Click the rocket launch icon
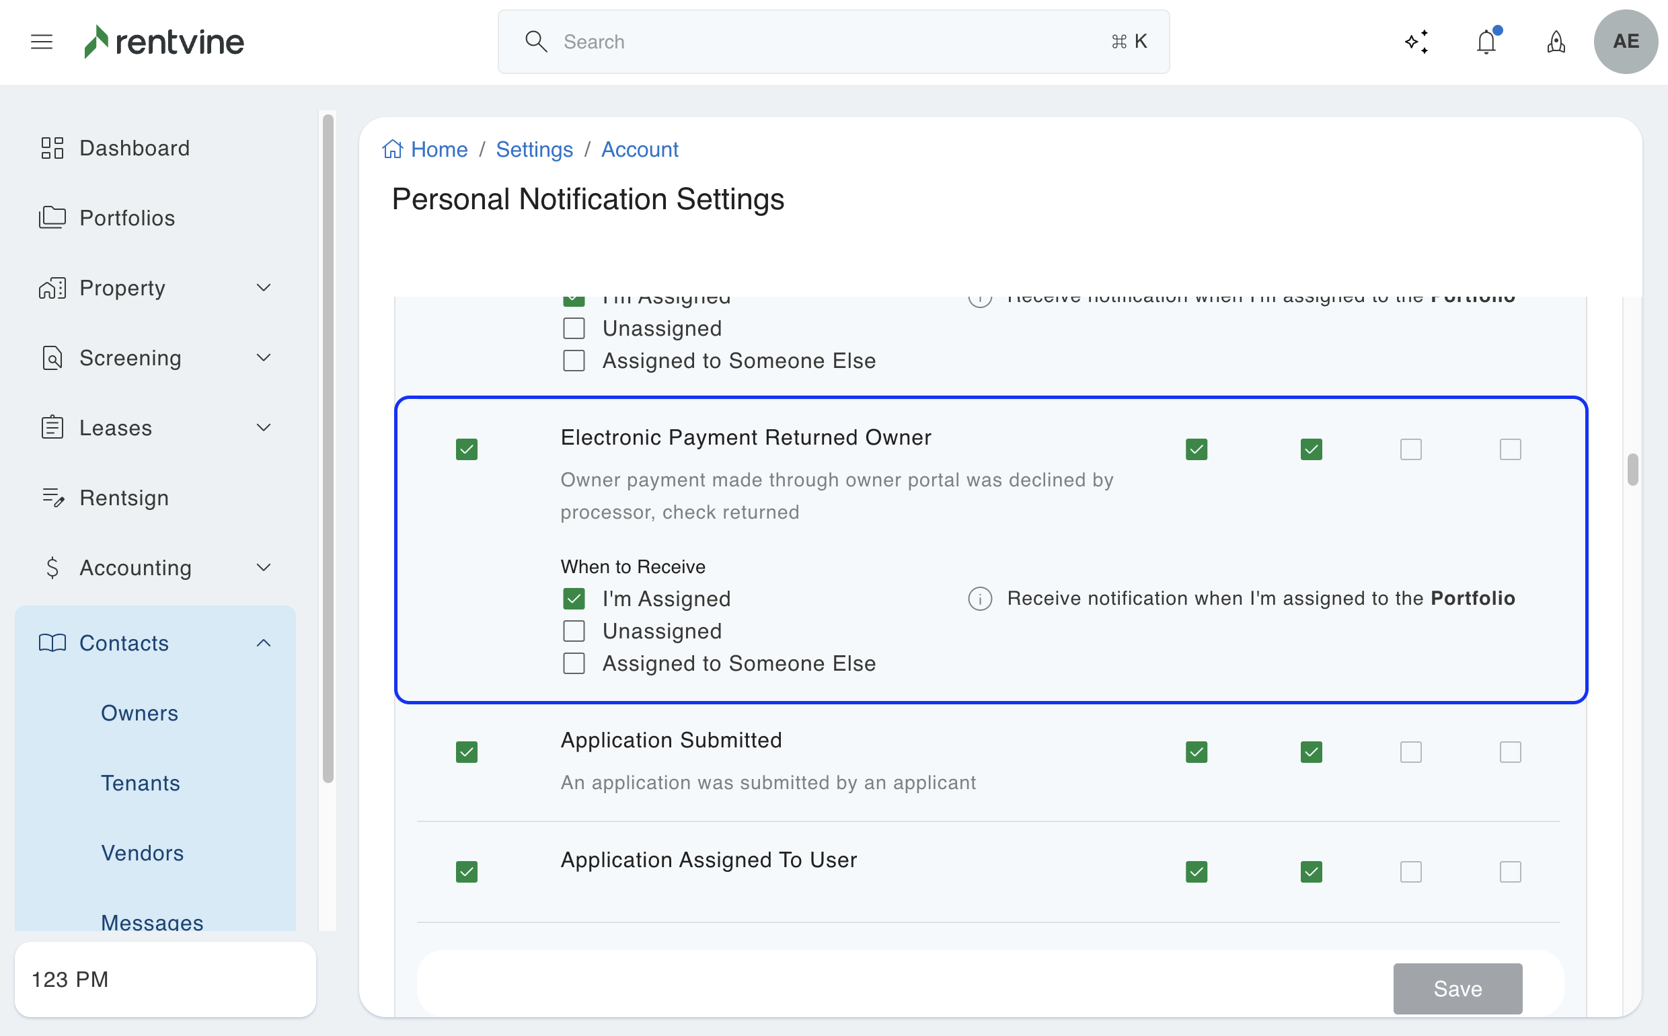Viewport: 1668px width, 1036px height. pyautogui.click(x=1556, y=42)
